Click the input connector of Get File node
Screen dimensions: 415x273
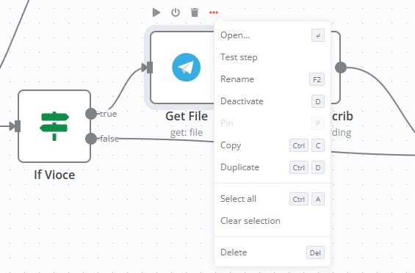(150, 68)
